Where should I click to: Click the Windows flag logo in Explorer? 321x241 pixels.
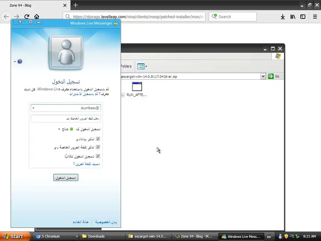coord(278,56)
